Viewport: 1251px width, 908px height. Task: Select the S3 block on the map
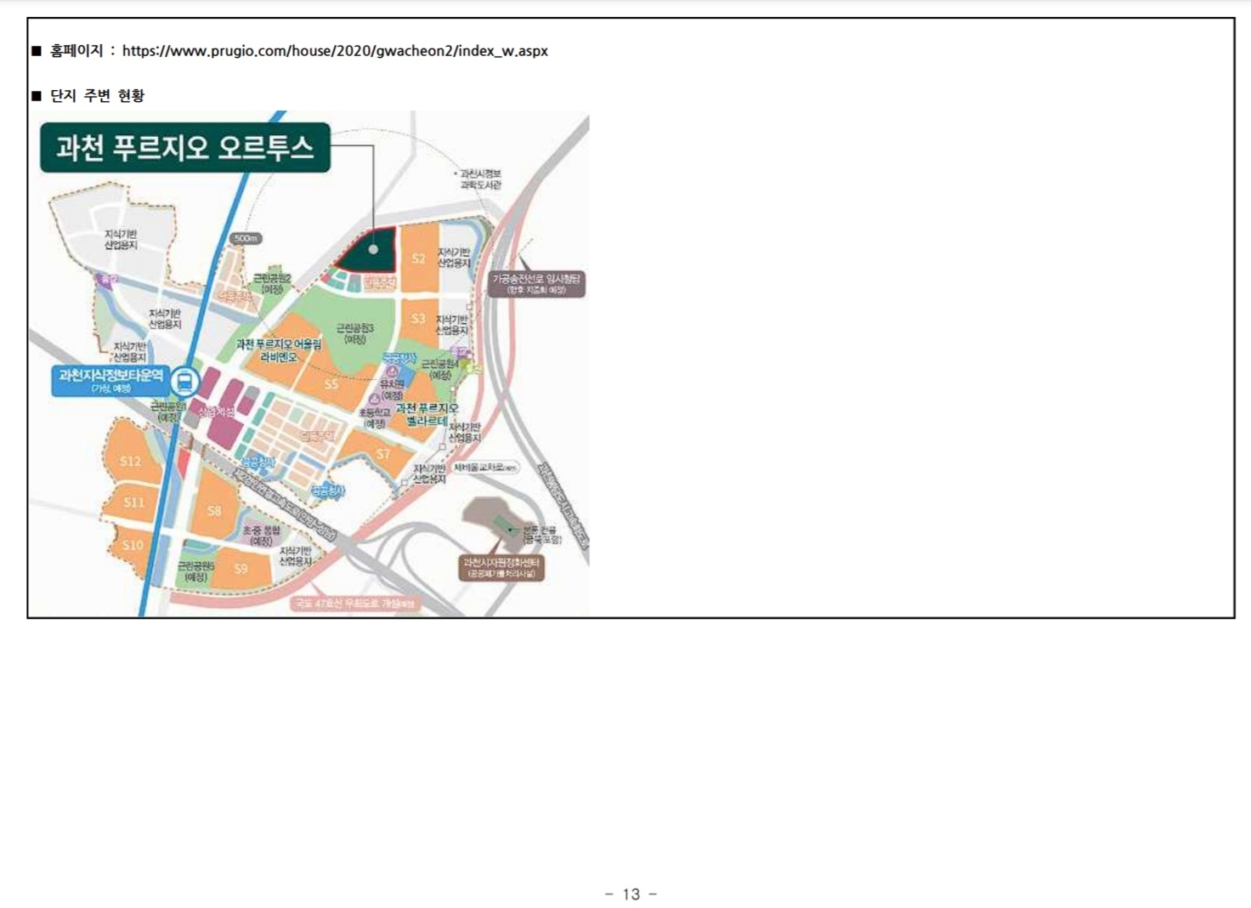coord(418,319)
